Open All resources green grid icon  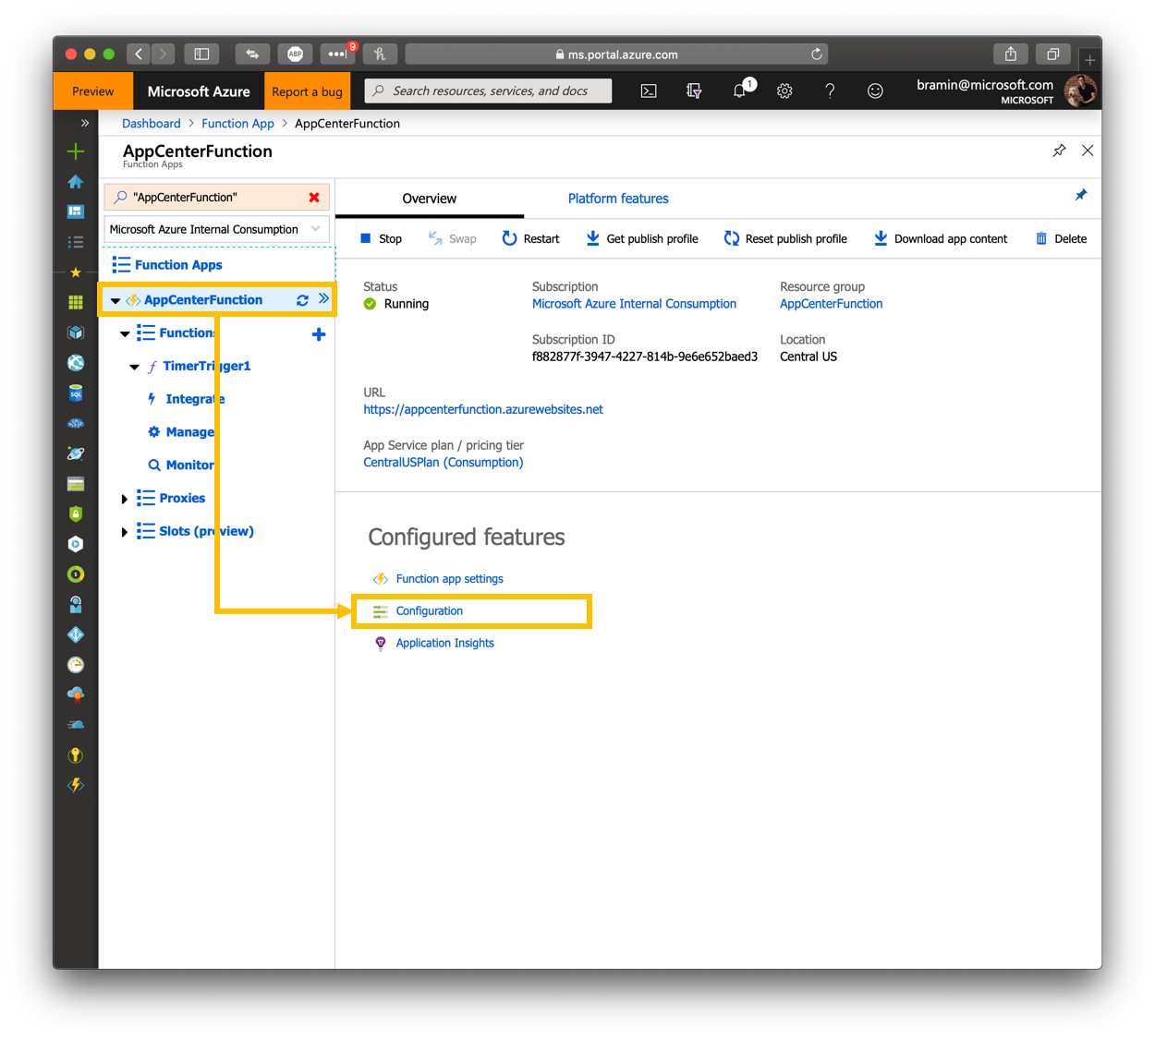[76, 302]
